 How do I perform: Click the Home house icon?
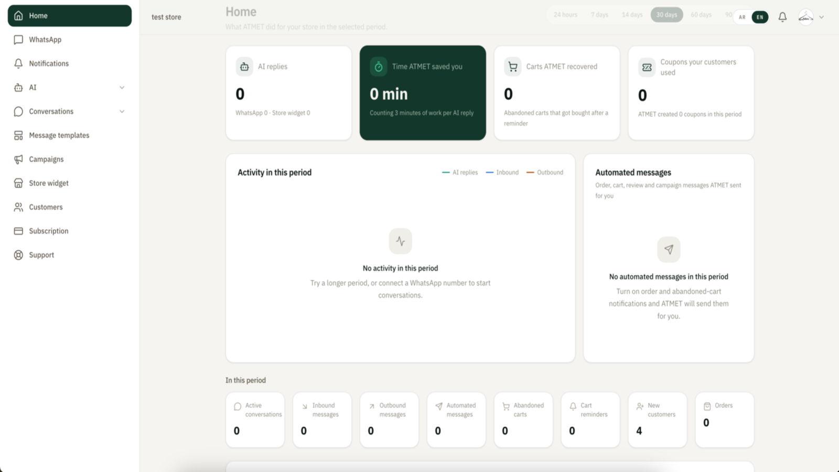tap(18, 16)
